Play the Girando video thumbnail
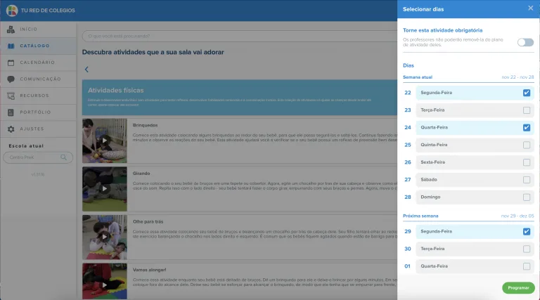The image size is (540, 300). coord(105,189)
